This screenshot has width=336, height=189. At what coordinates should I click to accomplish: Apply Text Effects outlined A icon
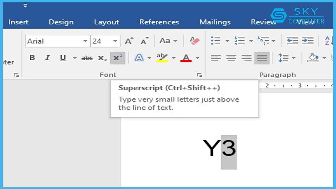click(139, 58)
